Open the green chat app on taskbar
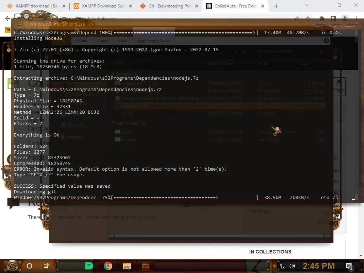Viewport: 364px width, 273px height. (x=89, y=266)
